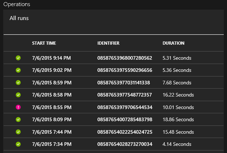Click the success icon for the 9:14 PM run
Viewport: 227px width, 153px height.
click(18, 58)
